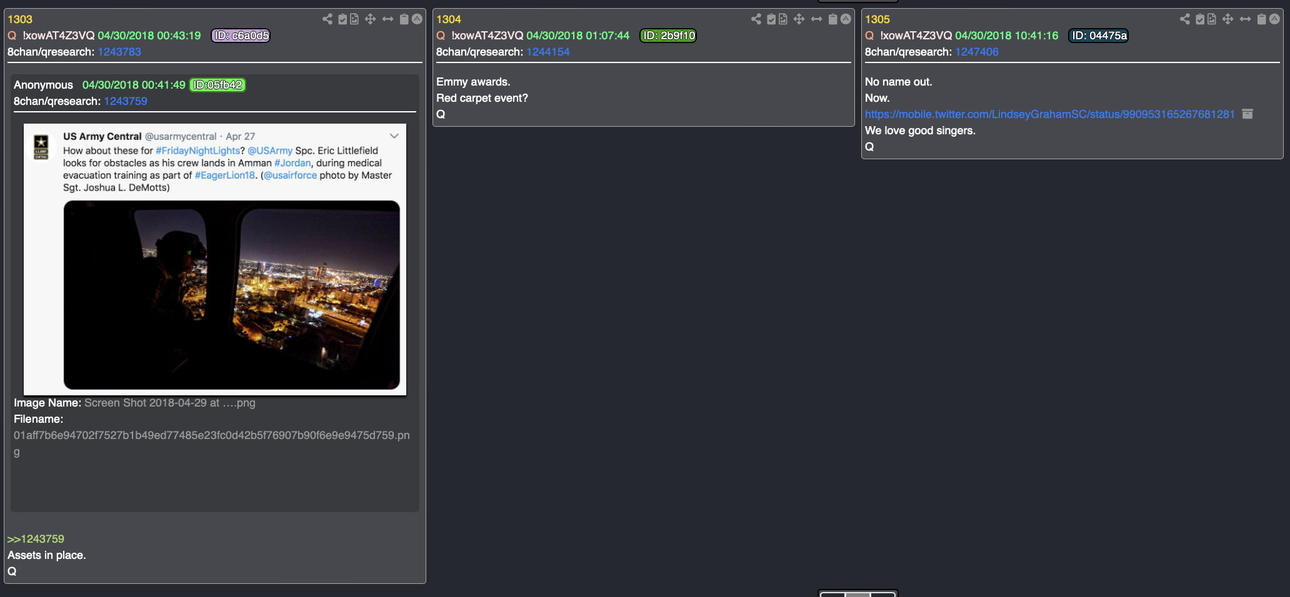The width and height of the screenshot is (1290, 597).
Task: Click the Anonymous timestamp 04/30/2018 00:41:49
Action: pyautogui.click(x=134, y=85)
